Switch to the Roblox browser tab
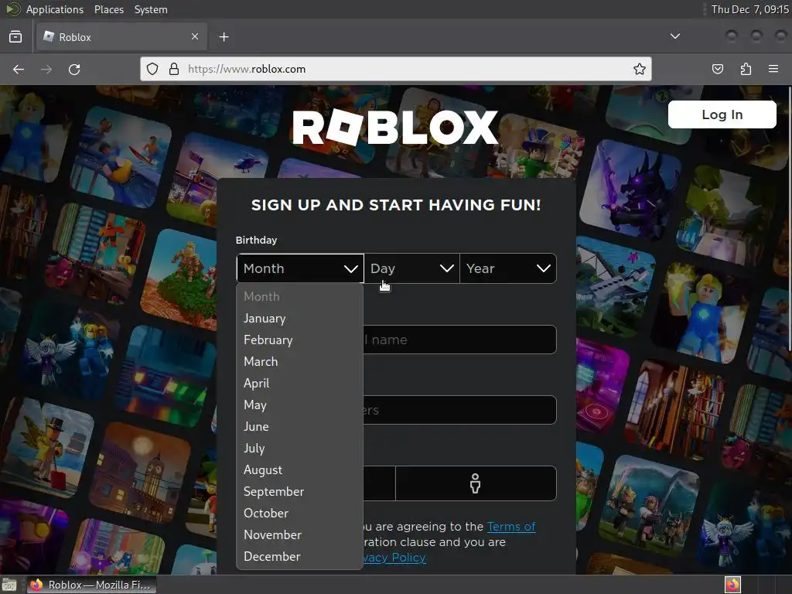The width and height of the screenshot is (792, 594). [x=121, y=37]
